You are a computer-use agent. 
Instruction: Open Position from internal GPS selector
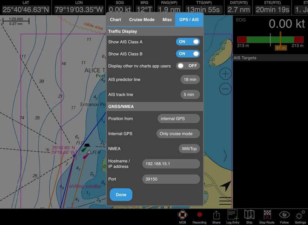click(x=179, y=118)
